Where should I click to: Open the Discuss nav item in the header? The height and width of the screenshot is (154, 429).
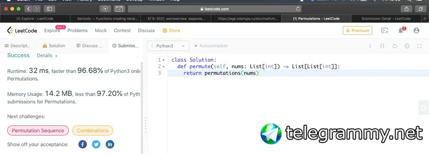[146, 31]
